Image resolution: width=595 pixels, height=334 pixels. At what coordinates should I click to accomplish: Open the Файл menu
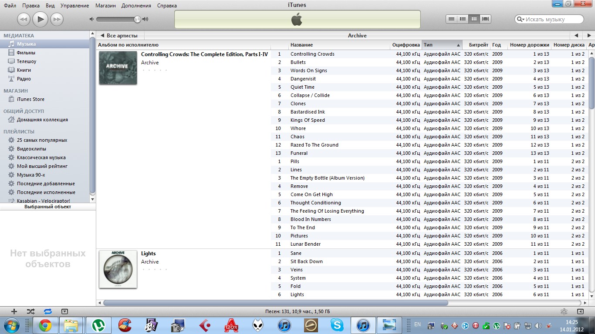(10, 6)
